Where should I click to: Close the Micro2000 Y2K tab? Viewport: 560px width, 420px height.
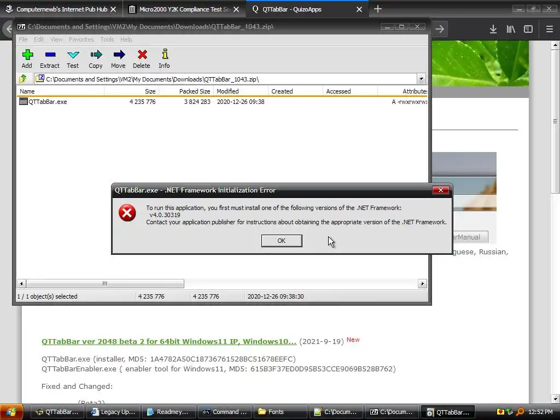click(x=236, y=9)
